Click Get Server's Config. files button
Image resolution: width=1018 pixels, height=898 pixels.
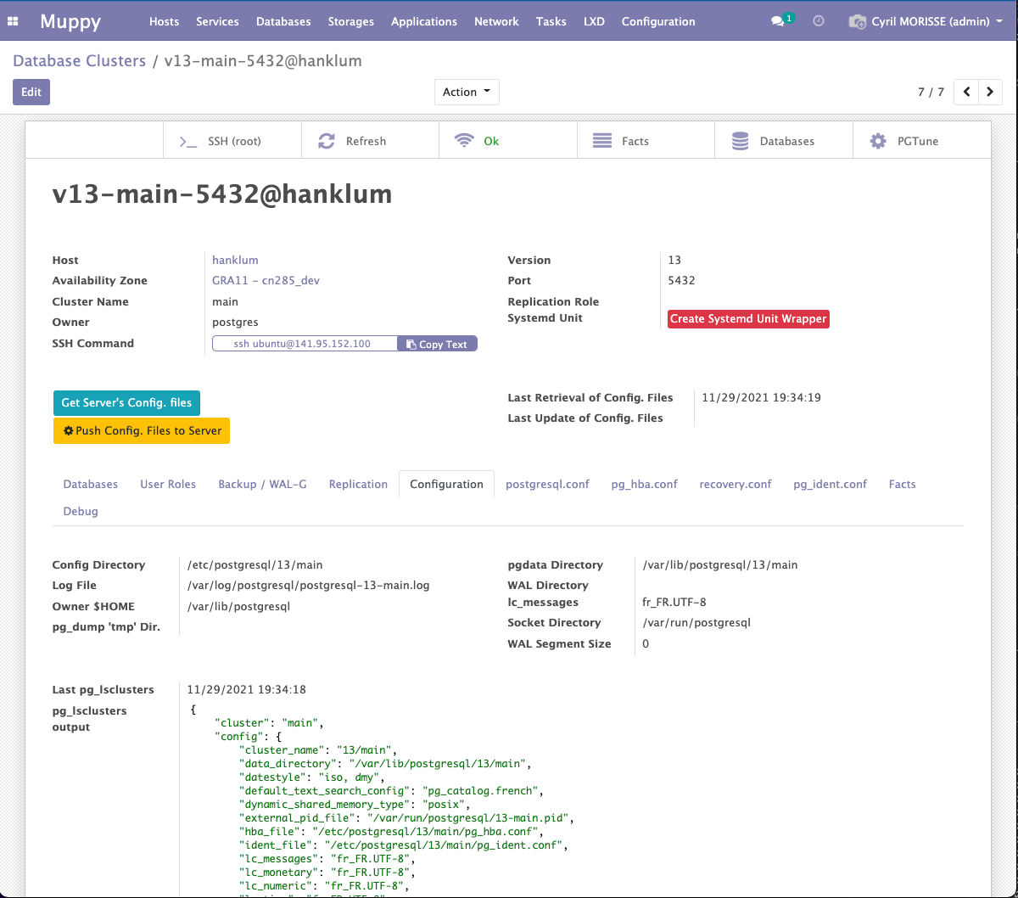(x=126, y=403)
